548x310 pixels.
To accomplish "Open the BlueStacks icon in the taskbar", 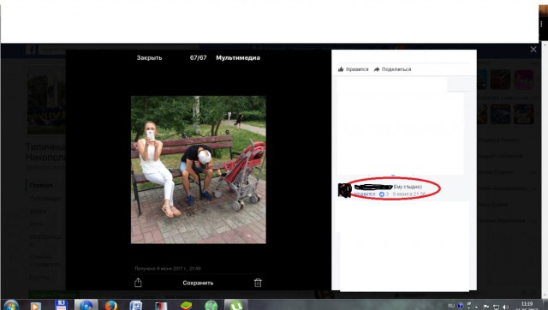I will coord(186,306).
